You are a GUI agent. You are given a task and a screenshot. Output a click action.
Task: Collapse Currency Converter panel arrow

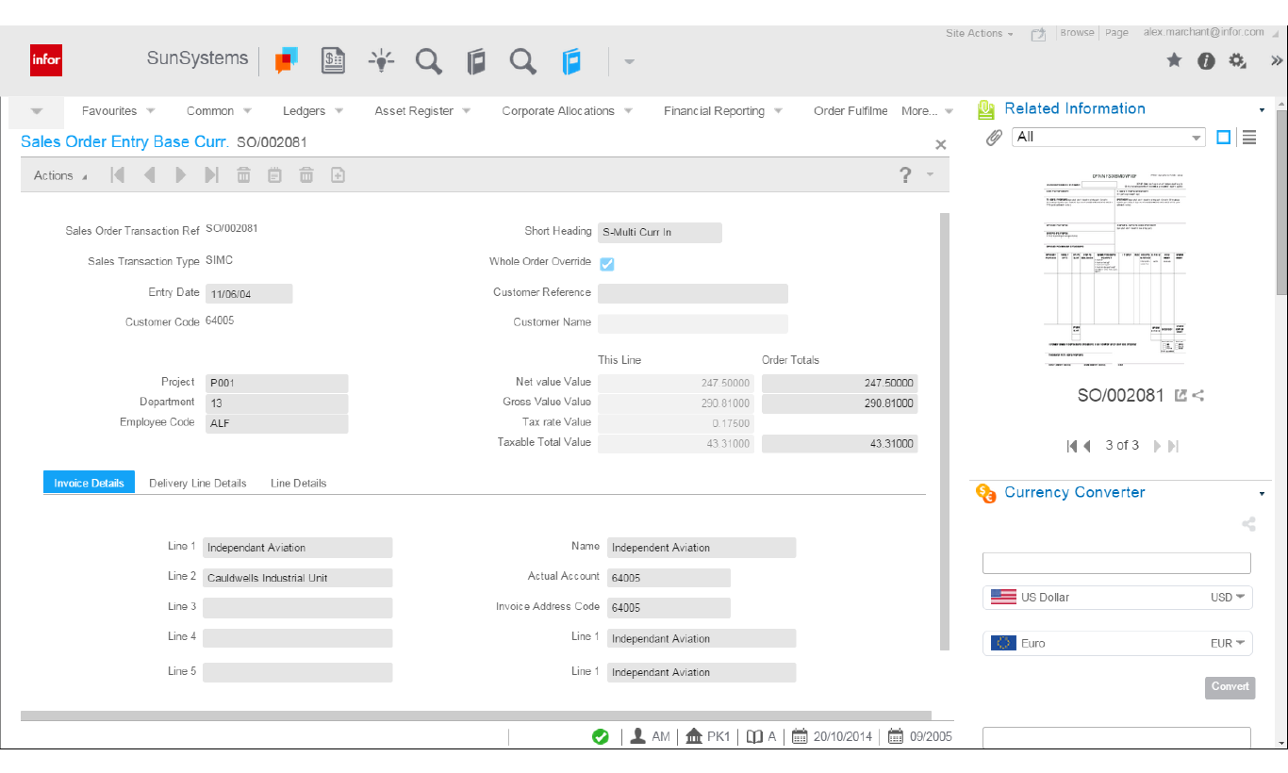[x=1262, y=494]
